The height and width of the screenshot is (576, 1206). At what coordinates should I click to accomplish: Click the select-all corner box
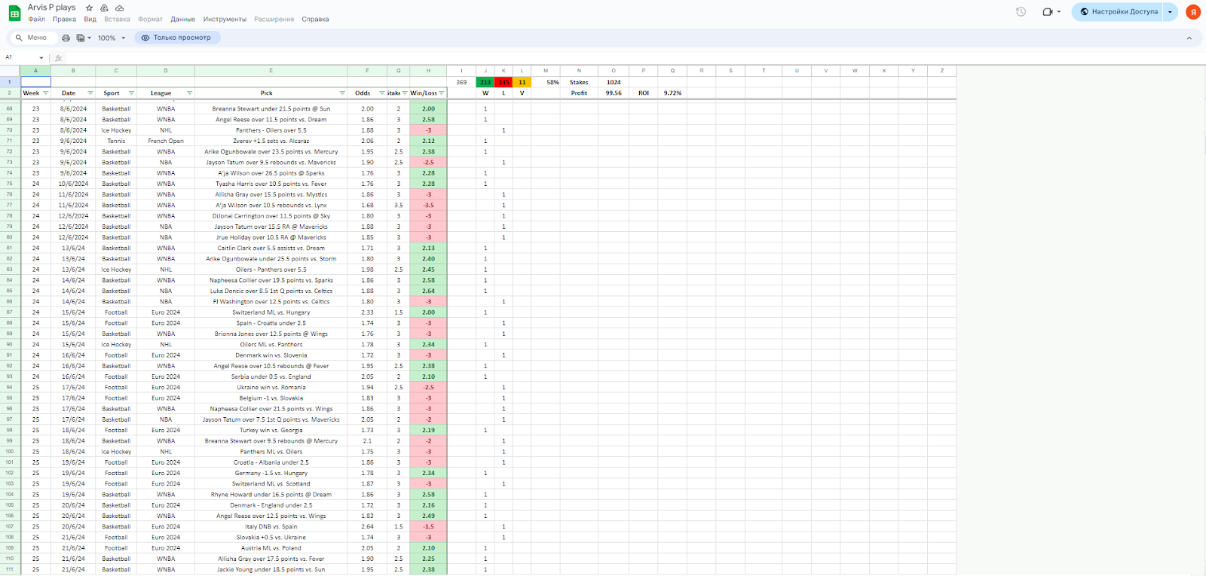coord(10,71)
